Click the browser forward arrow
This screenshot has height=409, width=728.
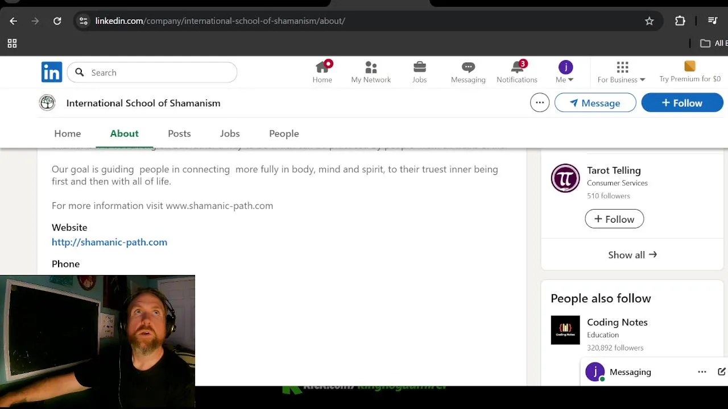tap(35, 21)
